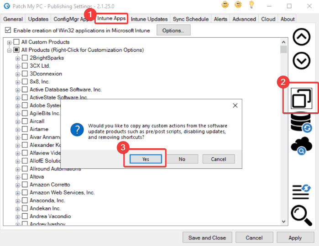Switch to the Updates tab
The height and width of the screenshot is (246, 319).
click(38, 19)
